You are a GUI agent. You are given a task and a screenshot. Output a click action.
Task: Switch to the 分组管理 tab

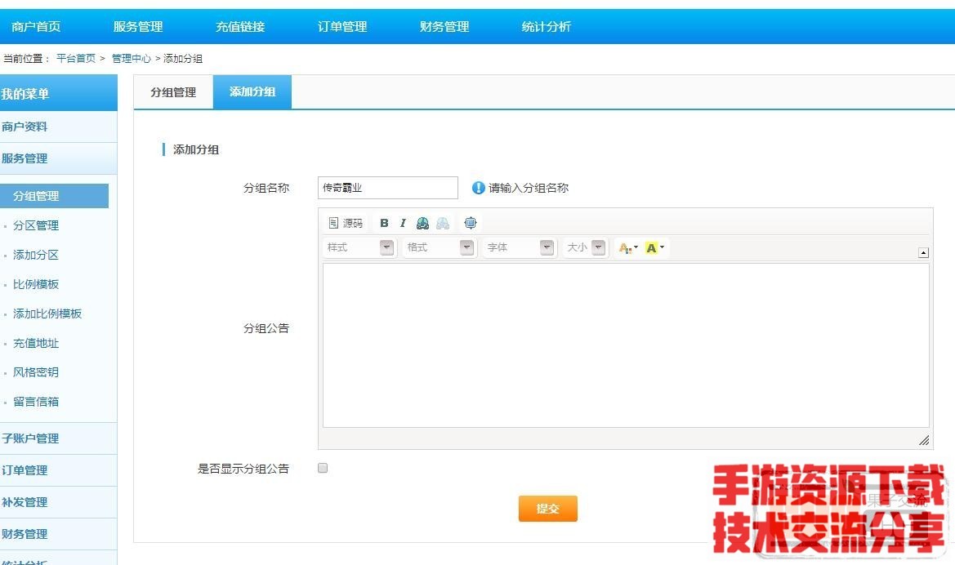tap(173, 92)
